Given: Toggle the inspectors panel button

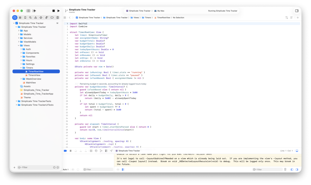Looking at the screenshot, I should pyautogui.click(x=297, y=11).
